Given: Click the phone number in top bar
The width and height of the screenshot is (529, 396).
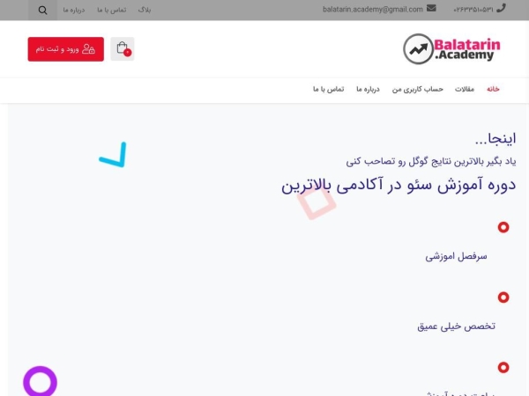Looking at the screenshot, I should 473,10.
